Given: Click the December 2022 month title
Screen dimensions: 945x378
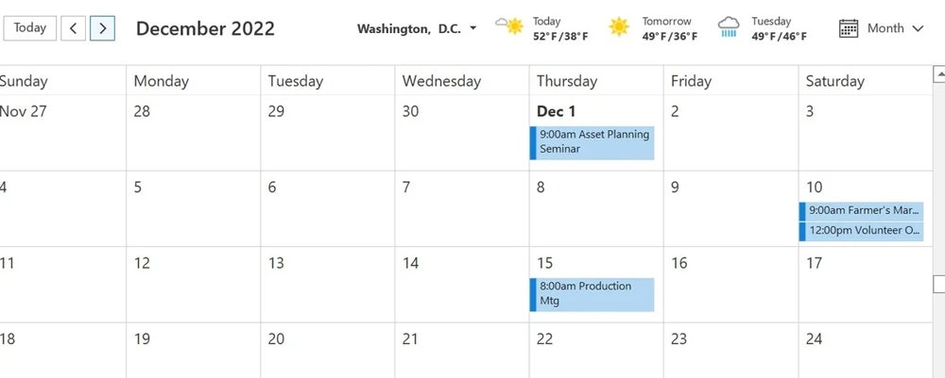Looking at the screenshot, I should click(205, 28).
